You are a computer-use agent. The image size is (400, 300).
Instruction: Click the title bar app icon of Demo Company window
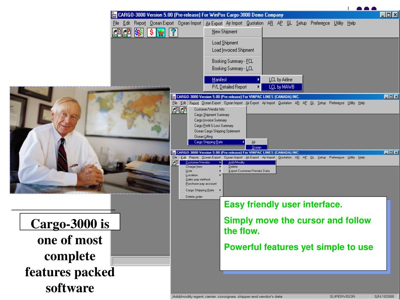point(114,15)
